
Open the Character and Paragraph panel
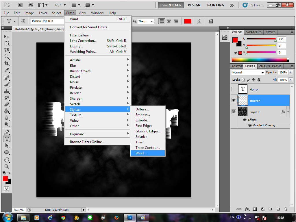click(x=211, y=21)
